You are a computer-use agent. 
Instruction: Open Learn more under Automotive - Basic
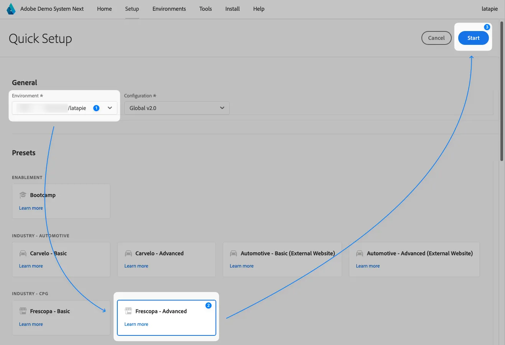242,266
